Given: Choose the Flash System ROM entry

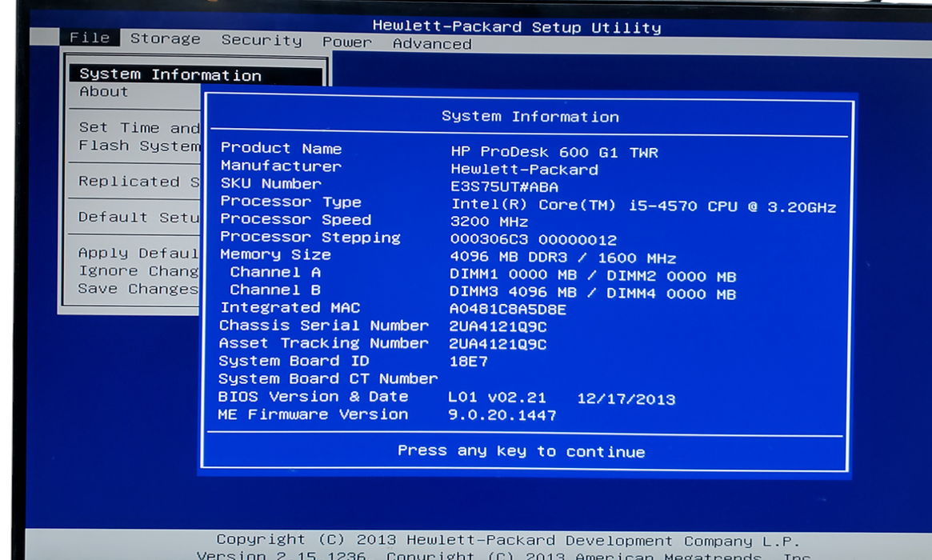Looking at the screenshot, I should (140, 146).
